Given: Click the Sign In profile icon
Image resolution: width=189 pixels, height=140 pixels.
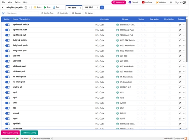Looking at the screenshot, I should pyautogui.click(x=184, y=2).
